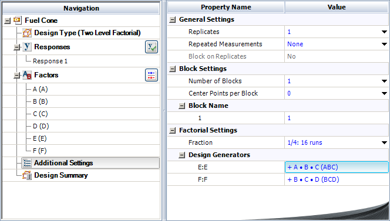The width and height of the screenshot is (390, 221).
Task: Collapse the Block Settings section
Action: click(172, 69)
